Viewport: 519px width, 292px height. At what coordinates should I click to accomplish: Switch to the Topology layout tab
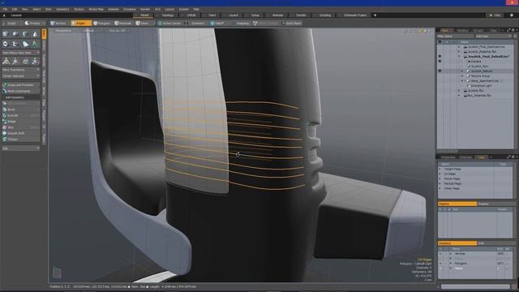(168, 15)
